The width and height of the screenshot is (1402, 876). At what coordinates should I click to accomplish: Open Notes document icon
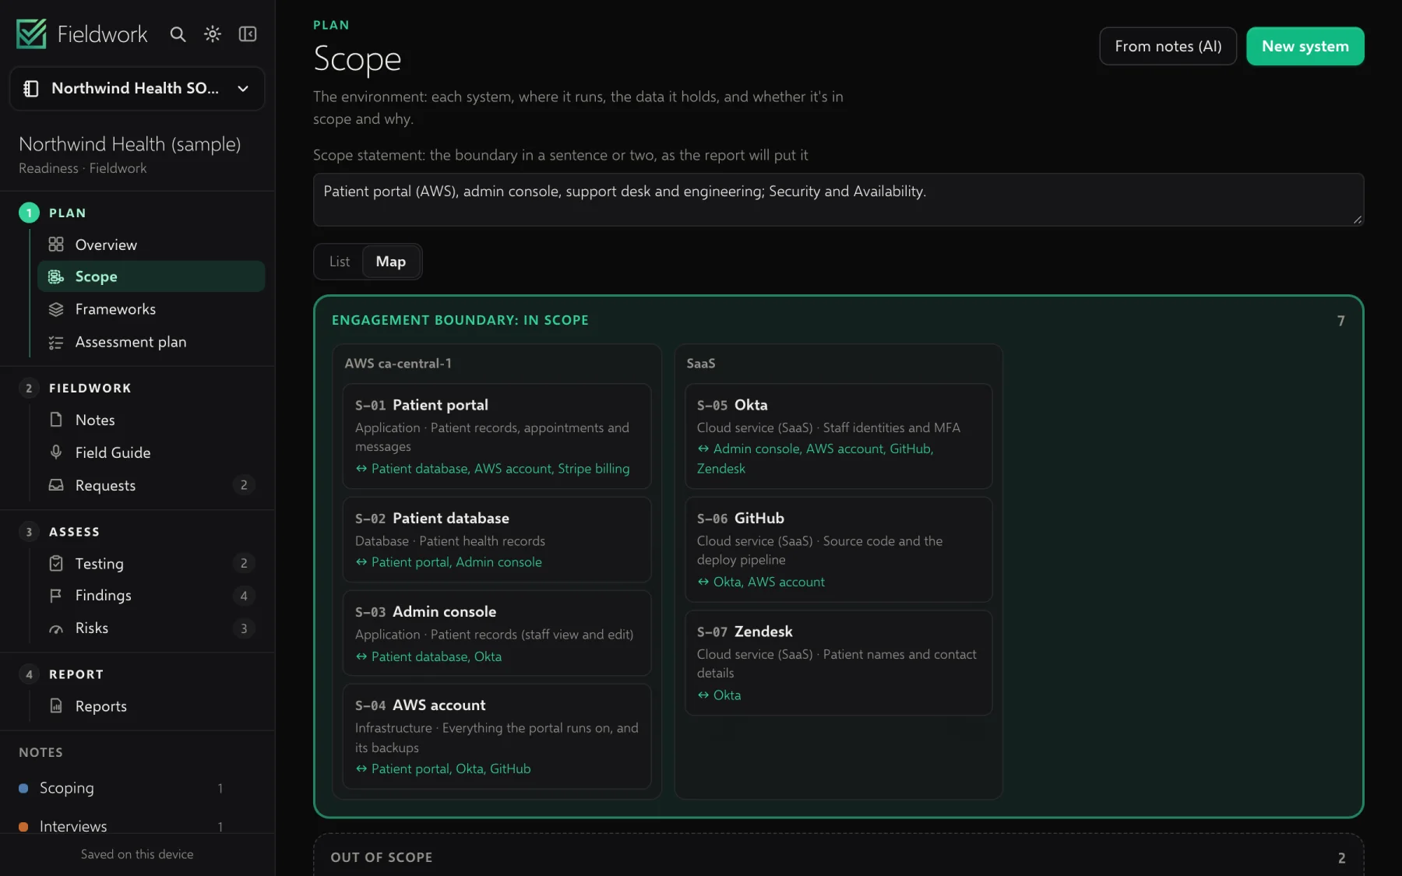click(x=56, y=420)
